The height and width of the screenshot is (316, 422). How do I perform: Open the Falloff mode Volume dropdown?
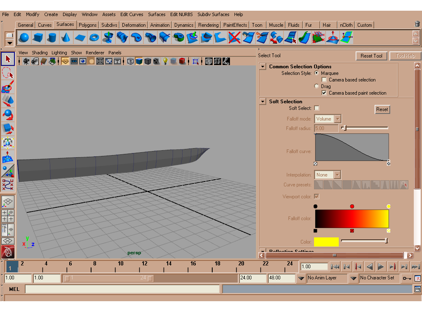pyautogui.click(x=328, y=119)
